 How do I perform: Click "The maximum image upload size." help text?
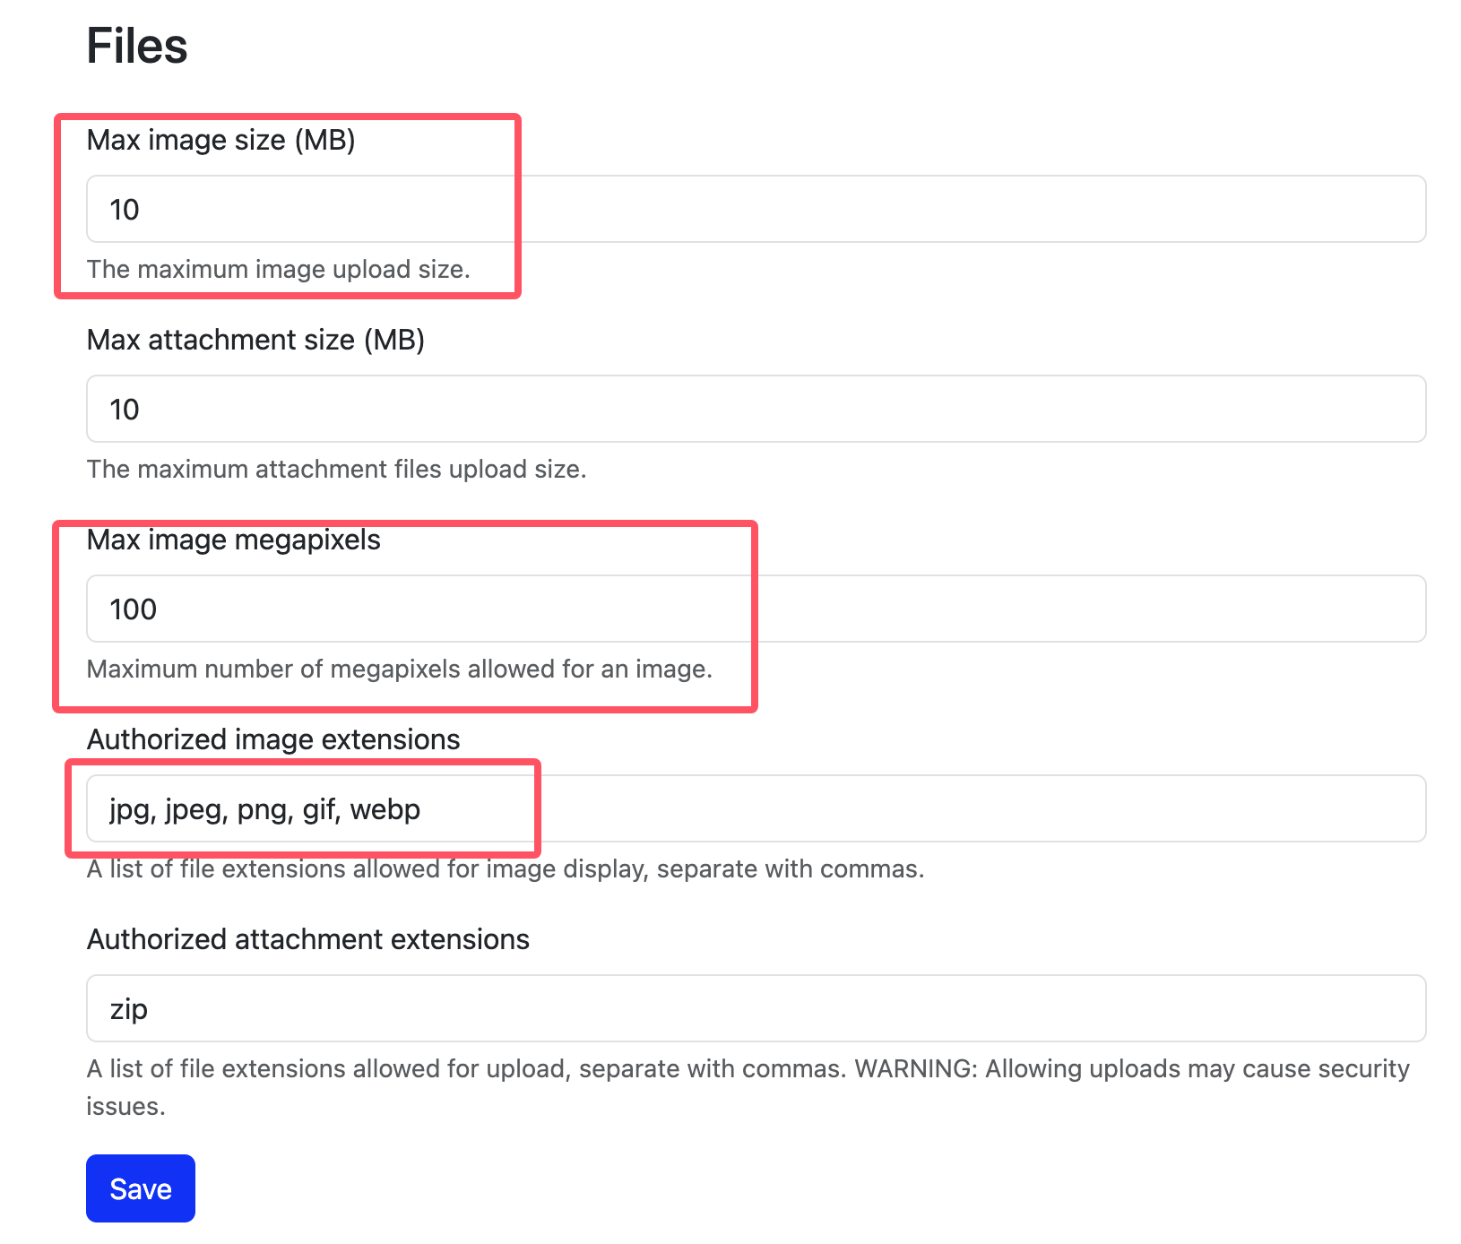[278, 269]
